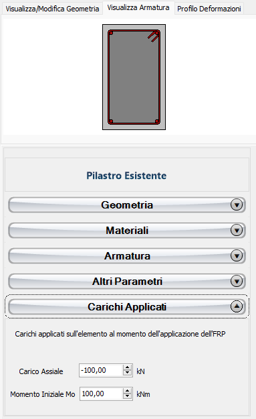Expand the Altri Parametri arrow icon

237,281
